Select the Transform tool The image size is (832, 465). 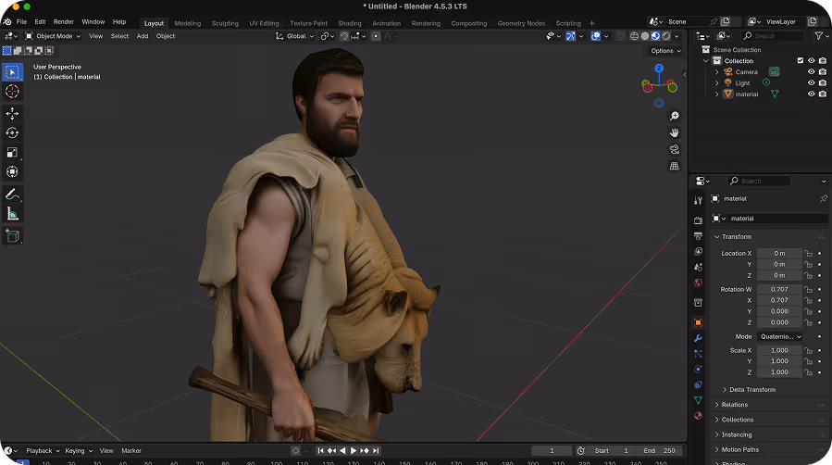click(x=12, y=172)
